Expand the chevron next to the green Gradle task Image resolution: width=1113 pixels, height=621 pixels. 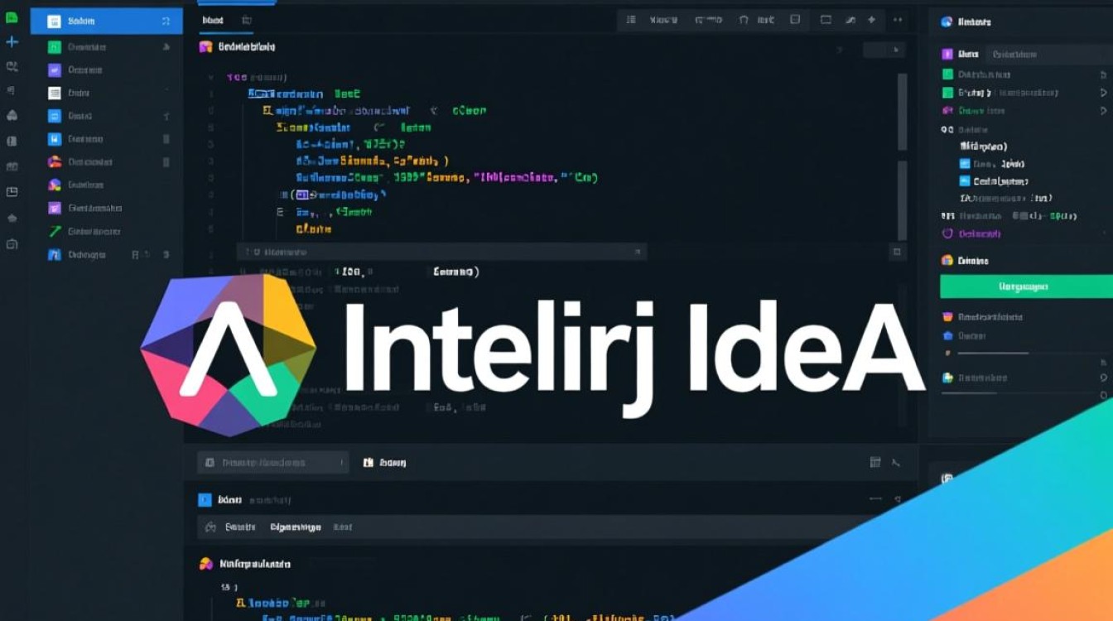1103,92
